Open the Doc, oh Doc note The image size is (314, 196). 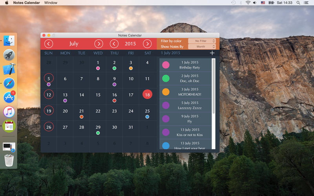click(185, 78)
